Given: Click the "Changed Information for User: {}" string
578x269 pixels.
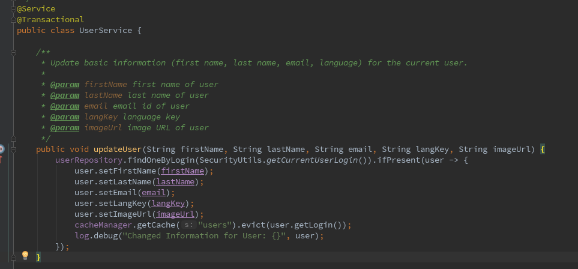Looking at the screenshot, I should tap(204, 236).
